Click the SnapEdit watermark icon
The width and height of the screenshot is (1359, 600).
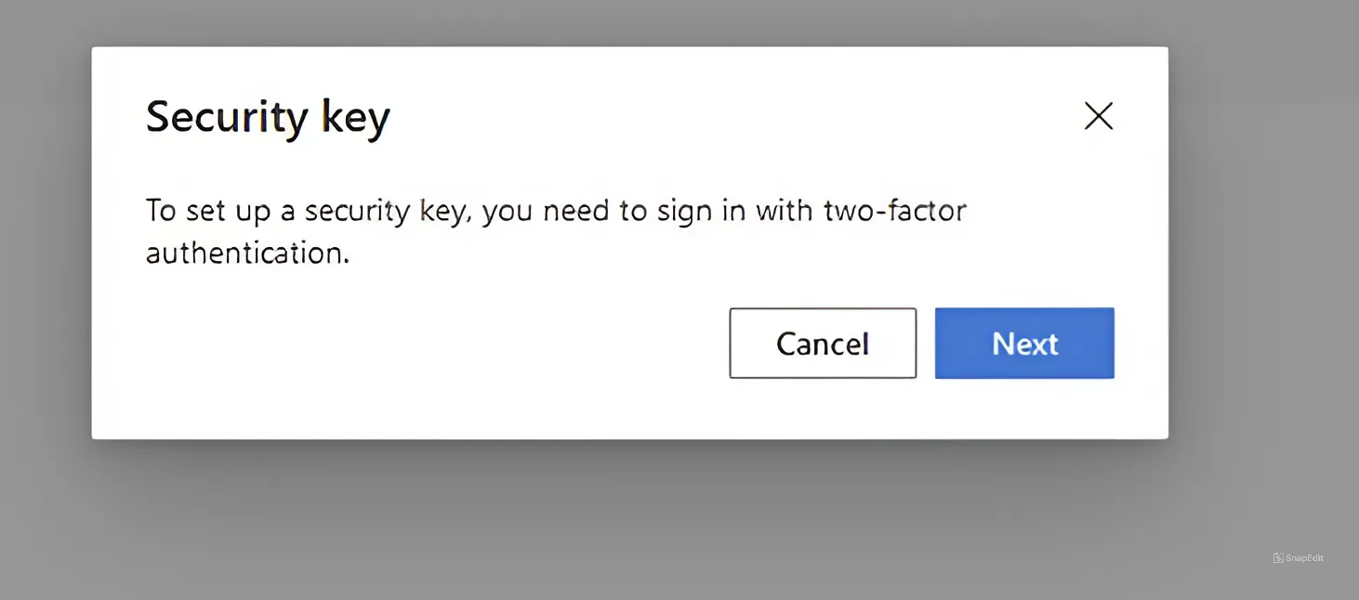(x=1278, y=558)
